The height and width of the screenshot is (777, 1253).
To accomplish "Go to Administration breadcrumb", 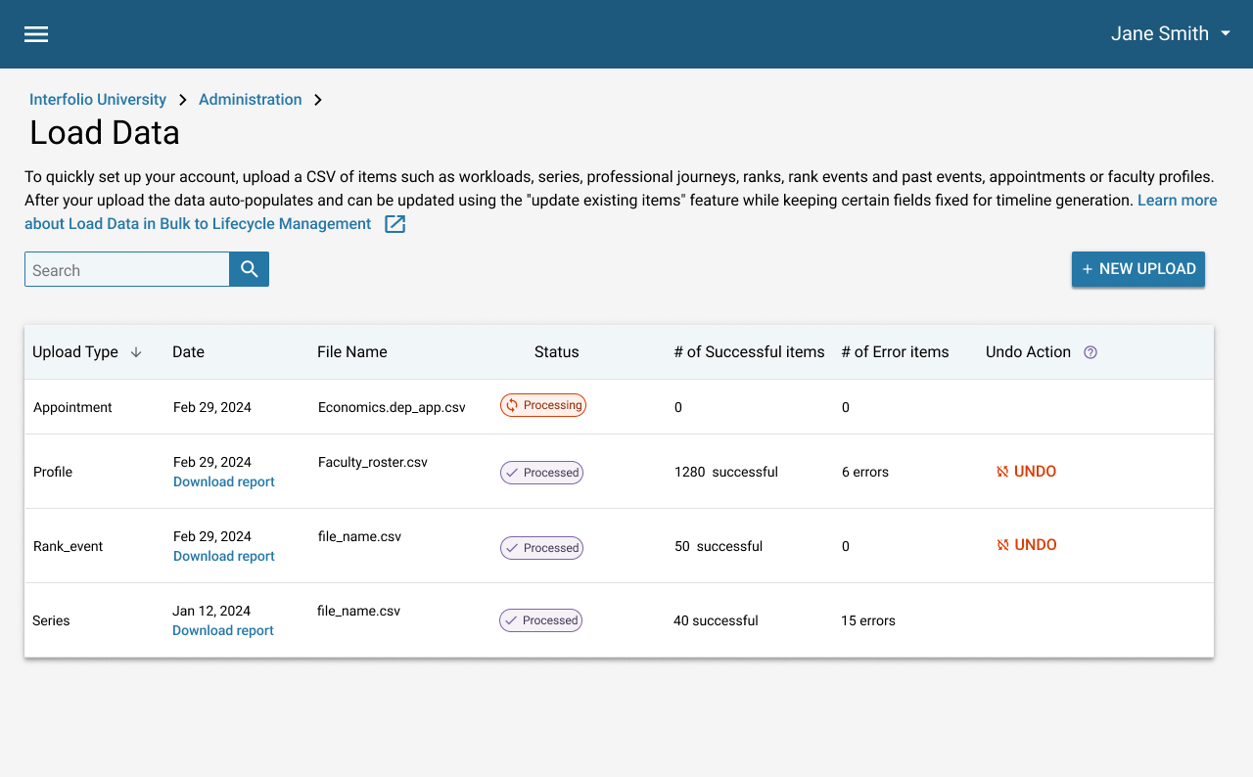I will [x=250, y=100].
